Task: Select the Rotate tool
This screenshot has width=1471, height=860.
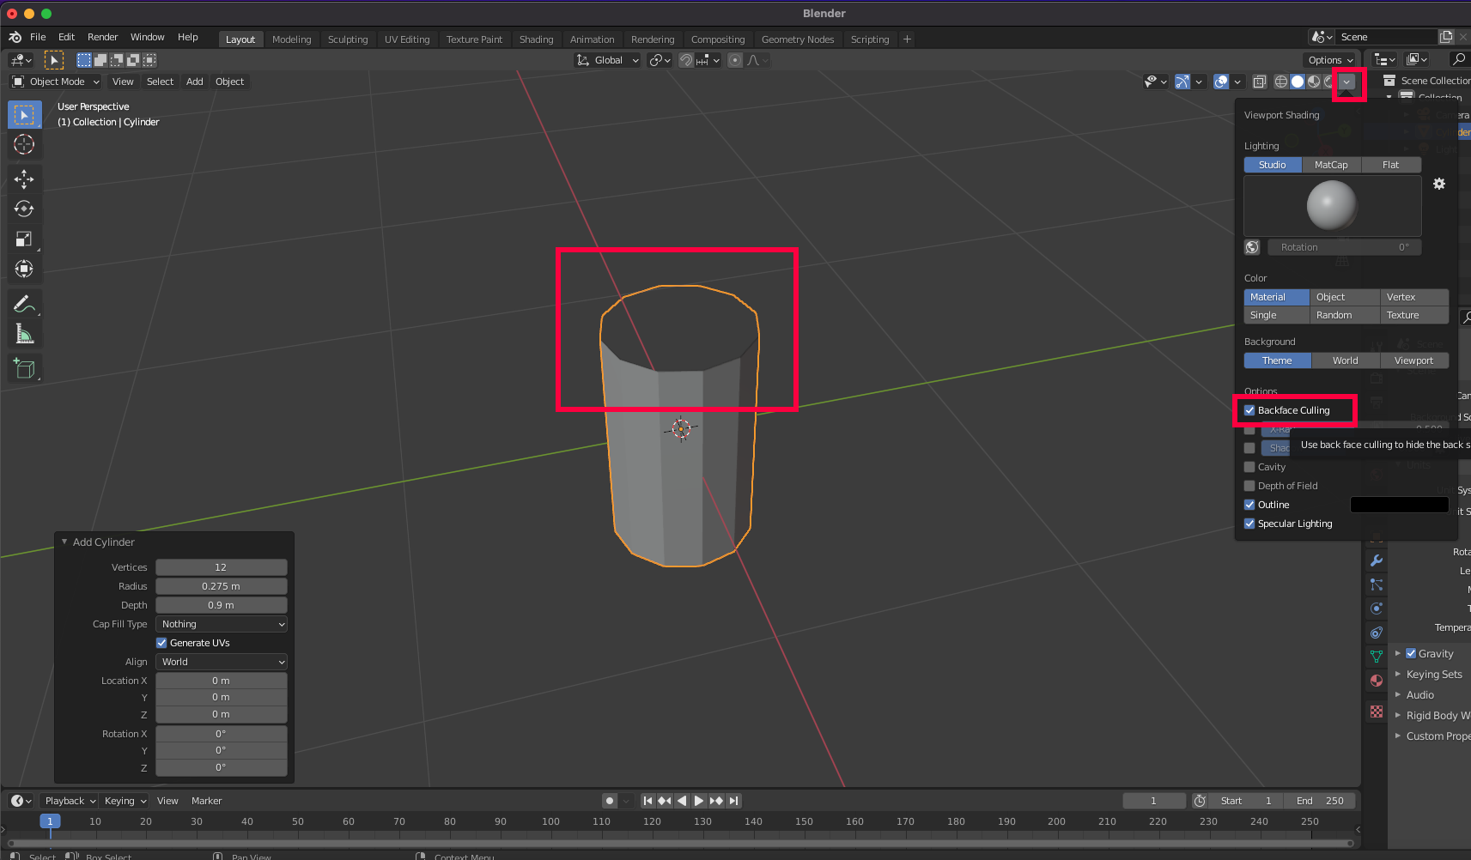Action: pyautogui.click(x=24, y=209)
